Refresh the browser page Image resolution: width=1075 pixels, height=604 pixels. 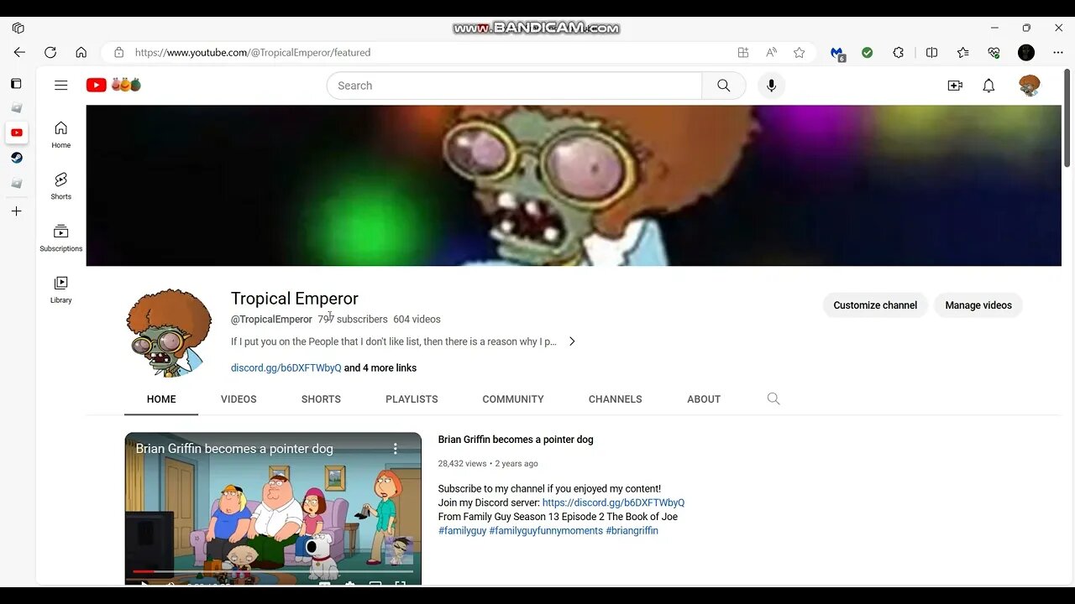(50, 52)
